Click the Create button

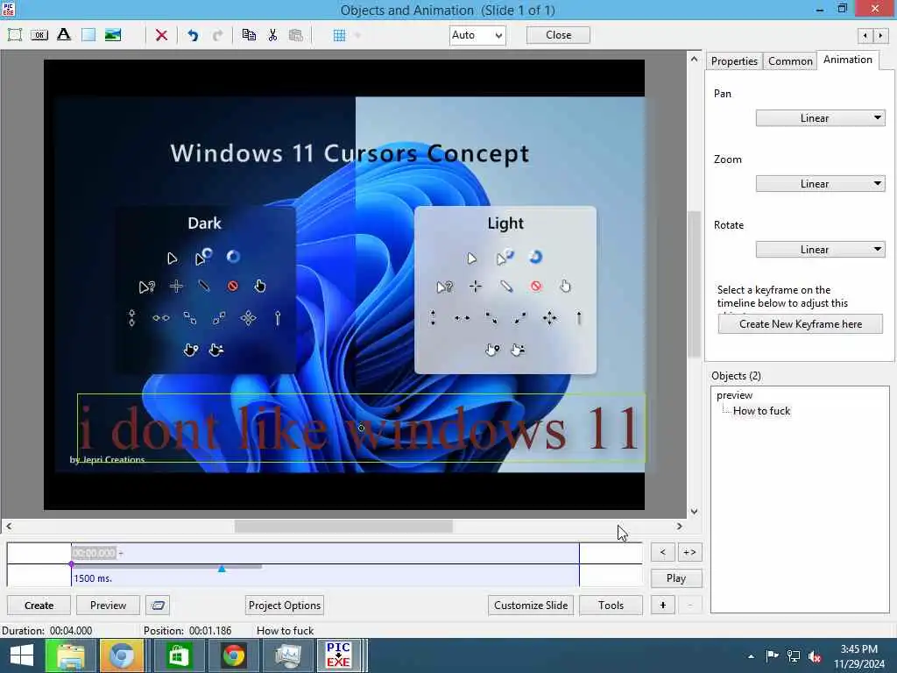click(39, 606)
